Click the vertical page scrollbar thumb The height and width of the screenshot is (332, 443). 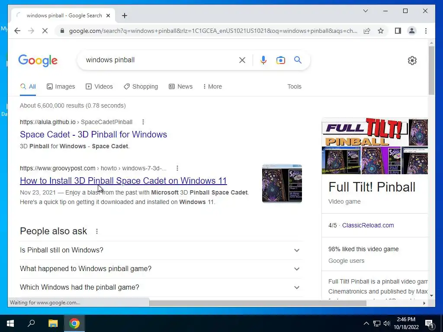tap(431, 70)
